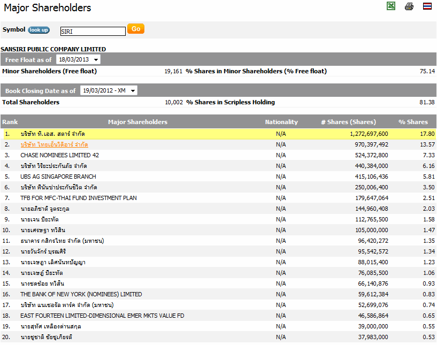Select นายสุทัศ เหลืองด่านสกุล

point(51,326)
